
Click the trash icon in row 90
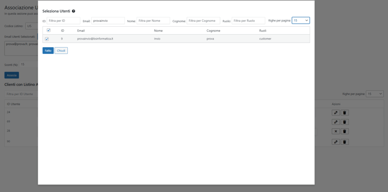click(x=345, y=142)
